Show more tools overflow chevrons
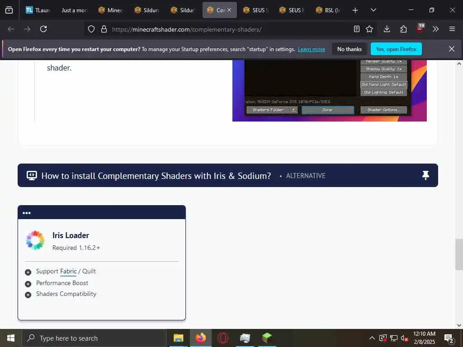 coord(435,29)
